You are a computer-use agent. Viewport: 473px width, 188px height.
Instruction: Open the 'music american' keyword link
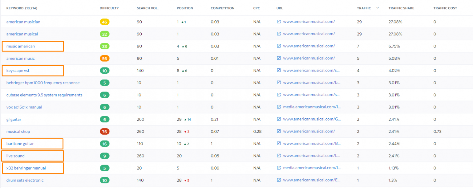coord(21,46)
